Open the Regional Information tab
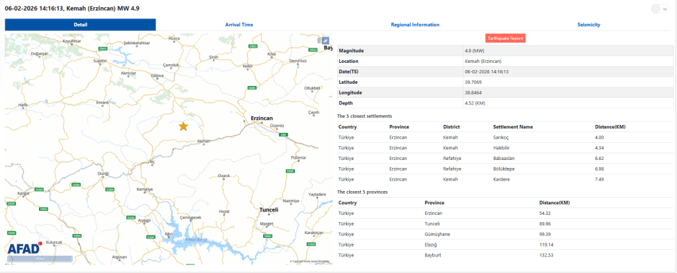Viewport: 677px width, 273px height. (415, 24)
